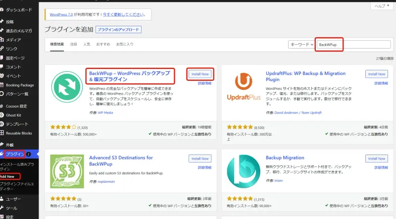Click プラグインのアップロード button
The height and width of the screenshot is (219, 396).
pos(118,30)
